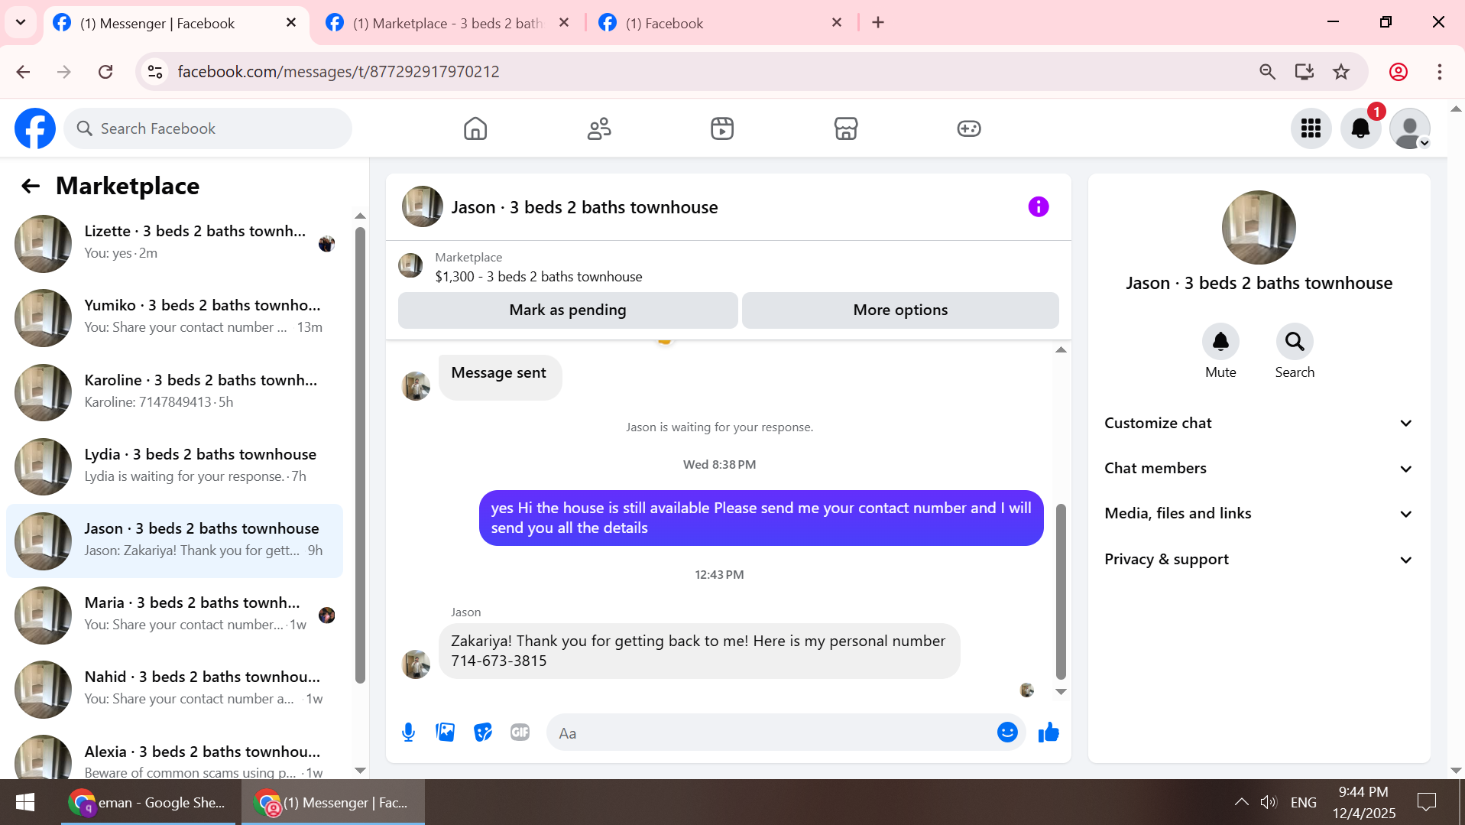1465x825 pixels.
Task: Show hidden system tray icons
Action: pyautogui.click(x=1241, y=802)
